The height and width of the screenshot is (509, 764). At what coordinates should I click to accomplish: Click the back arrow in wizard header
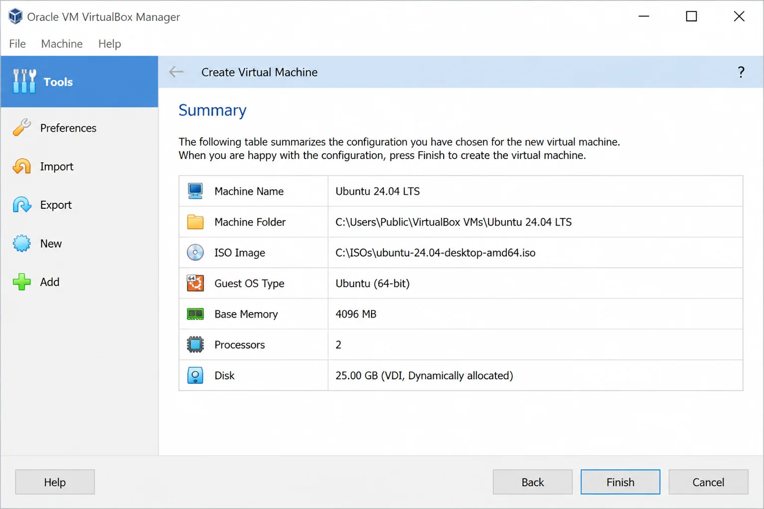pos(176,72)
